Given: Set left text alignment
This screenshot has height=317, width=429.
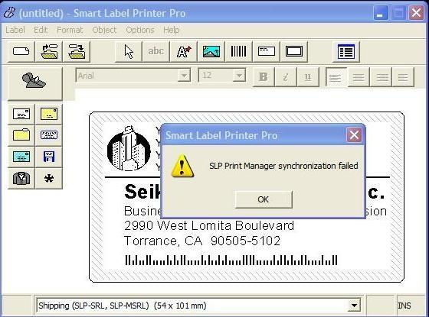Looking at the screenshot, I should [336, 77].
